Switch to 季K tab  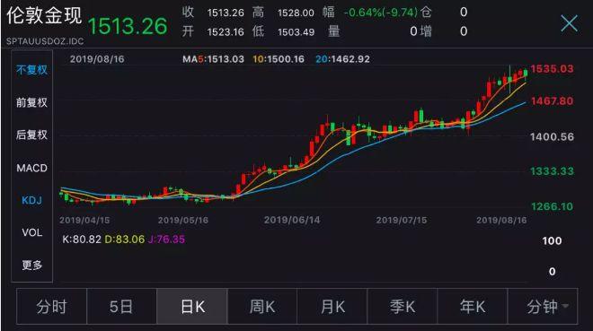pos(403,307)
